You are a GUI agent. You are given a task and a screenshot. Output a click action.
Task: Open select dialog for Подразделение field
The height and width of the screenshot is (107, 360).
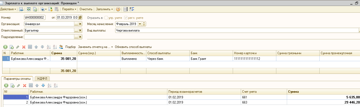76,37
